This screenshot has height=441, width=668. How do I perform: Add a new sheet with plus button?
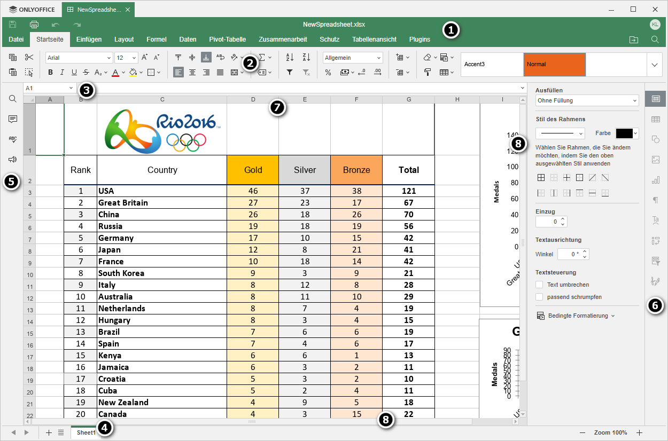point(49,432)
